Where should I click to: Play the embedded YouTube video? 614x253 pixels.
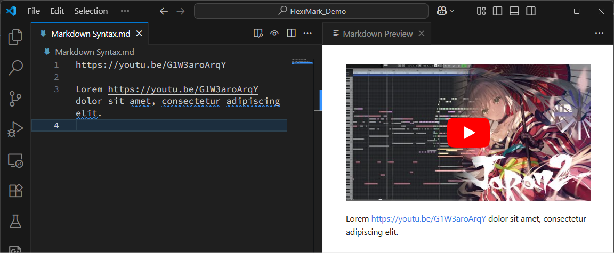(468, 132)
